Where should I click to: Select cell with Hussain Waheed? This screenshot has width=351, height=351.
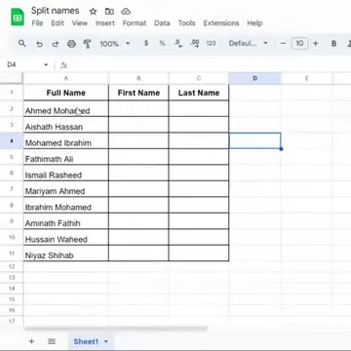click(x=66, y=237)
